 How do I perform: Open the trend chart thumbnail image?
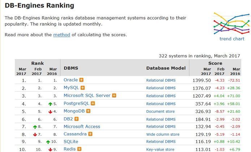231,23
